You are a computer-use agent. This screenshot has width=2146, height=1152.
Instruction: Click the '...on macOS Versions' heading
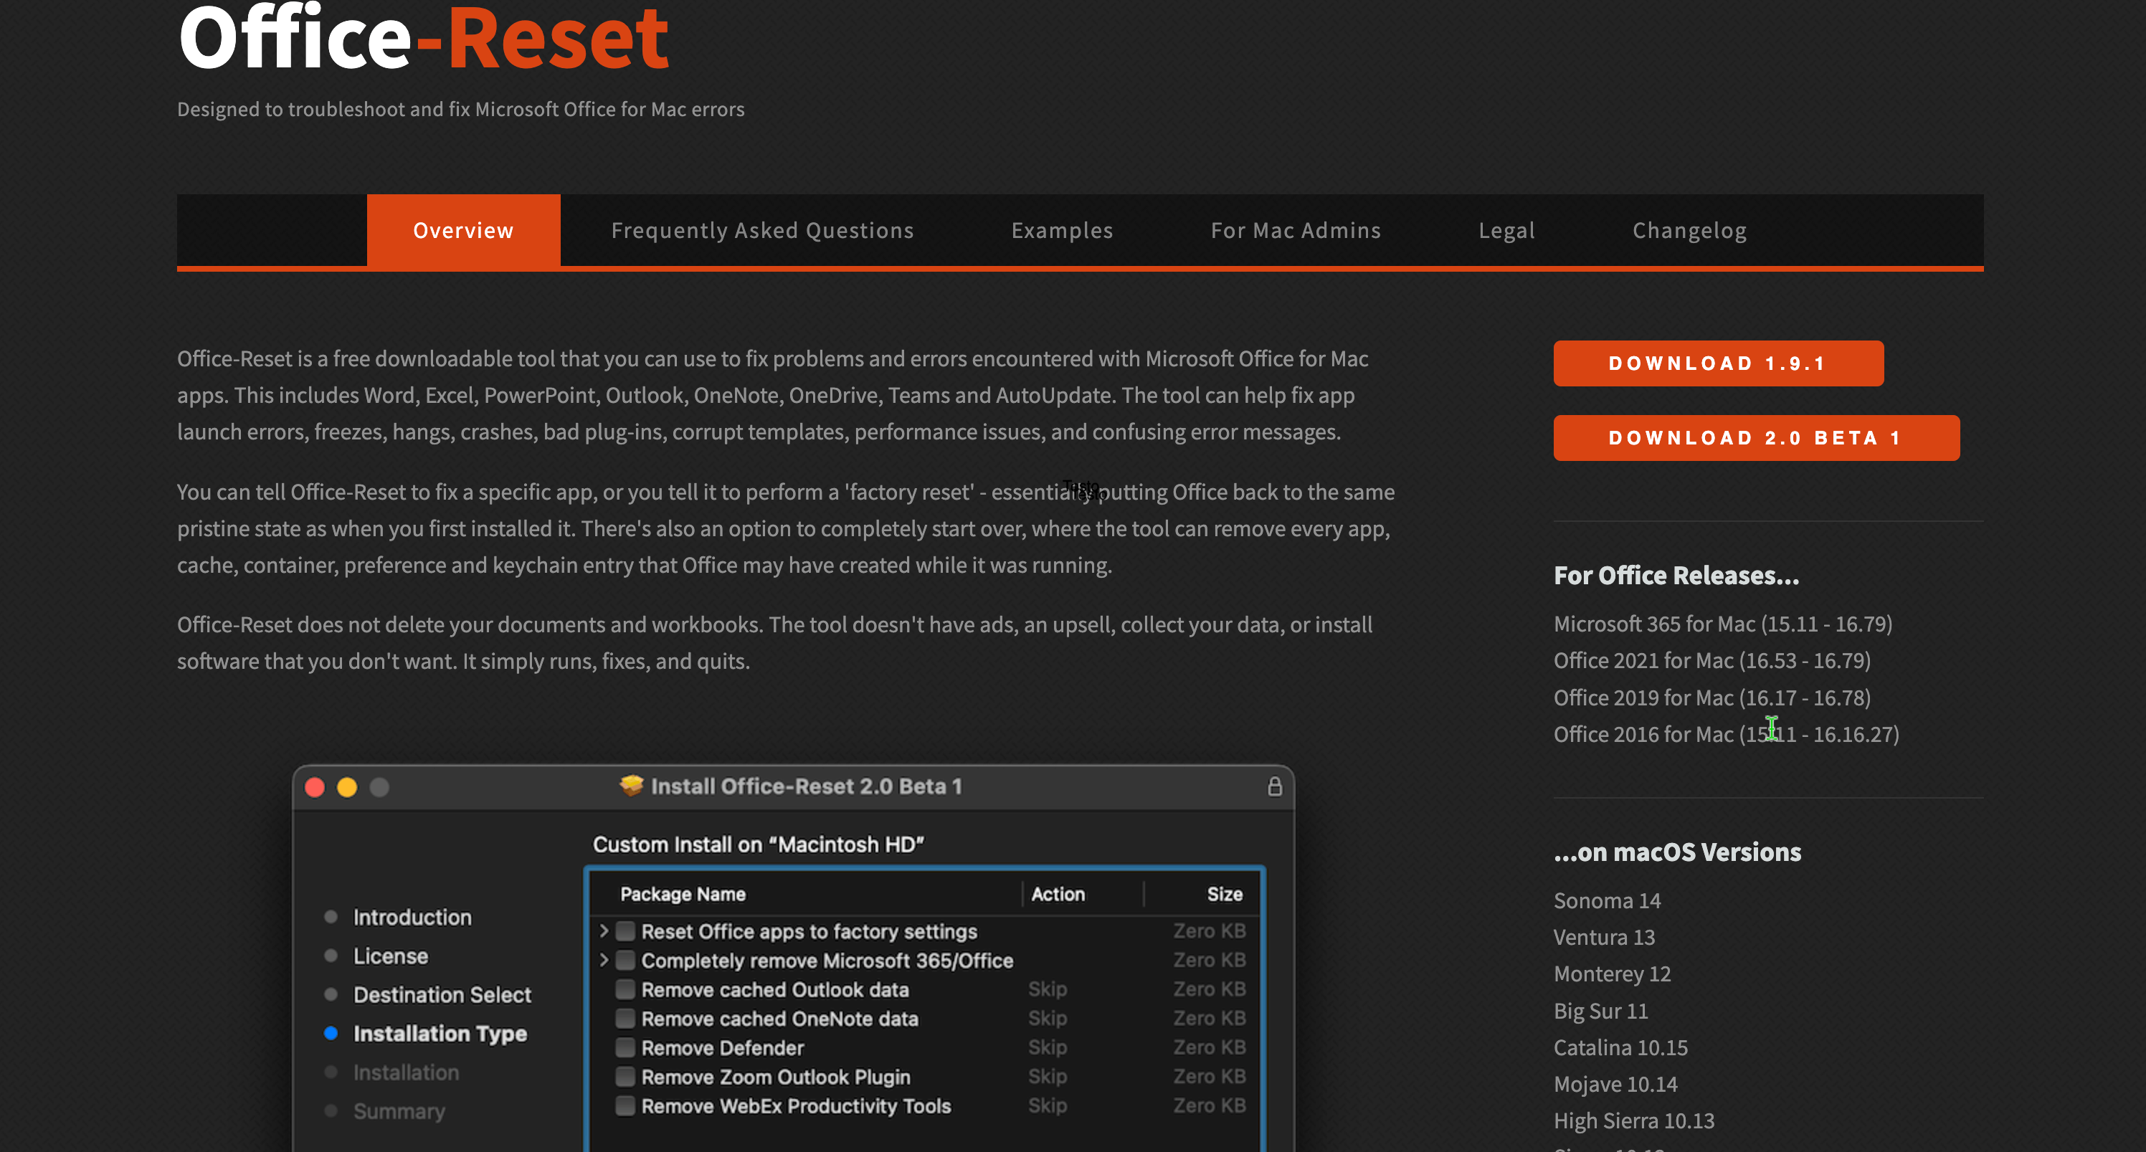click(x=1677, y=852)
